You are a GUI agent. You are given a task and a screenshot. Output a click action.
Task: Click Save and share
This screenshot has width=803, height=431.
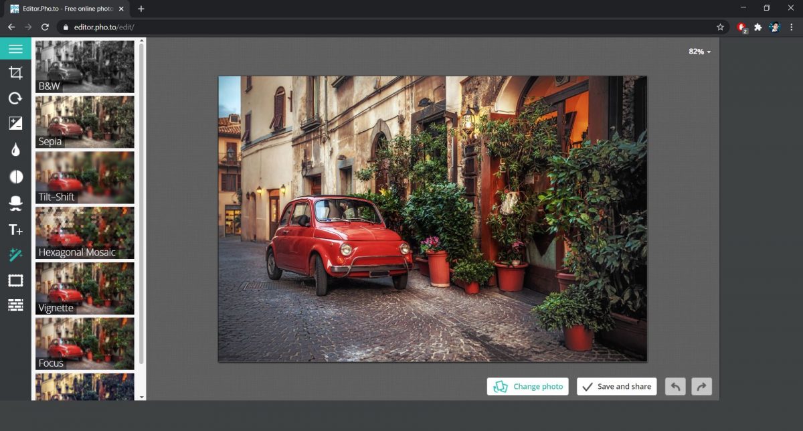[x=616, y=386]
